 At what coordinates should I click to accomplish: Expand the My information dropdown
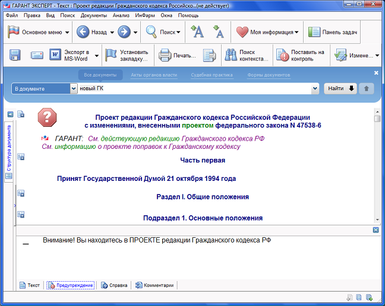(296, 32)
